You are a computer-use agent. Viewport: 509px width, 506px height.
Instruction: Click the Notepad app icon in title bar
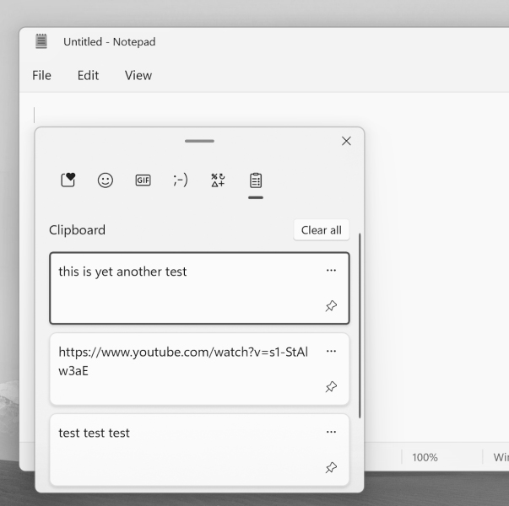(41, 41)
